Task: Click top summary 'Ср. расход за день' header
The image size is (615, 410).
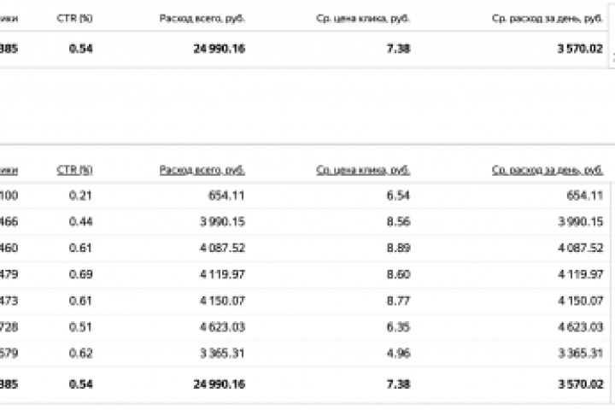Action: tap(548, 18)
